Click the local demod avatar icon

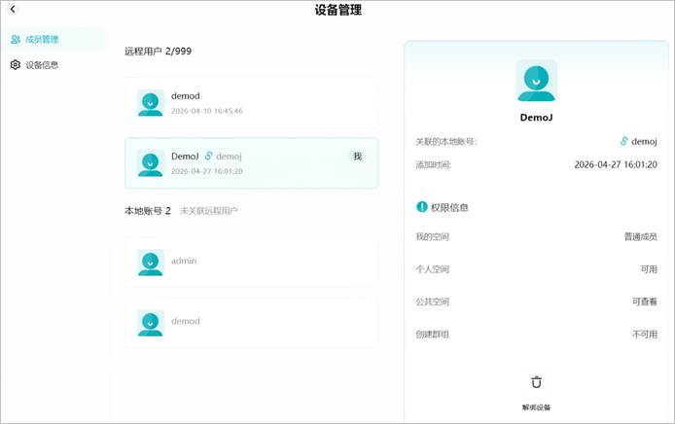(x=150, y=323)
